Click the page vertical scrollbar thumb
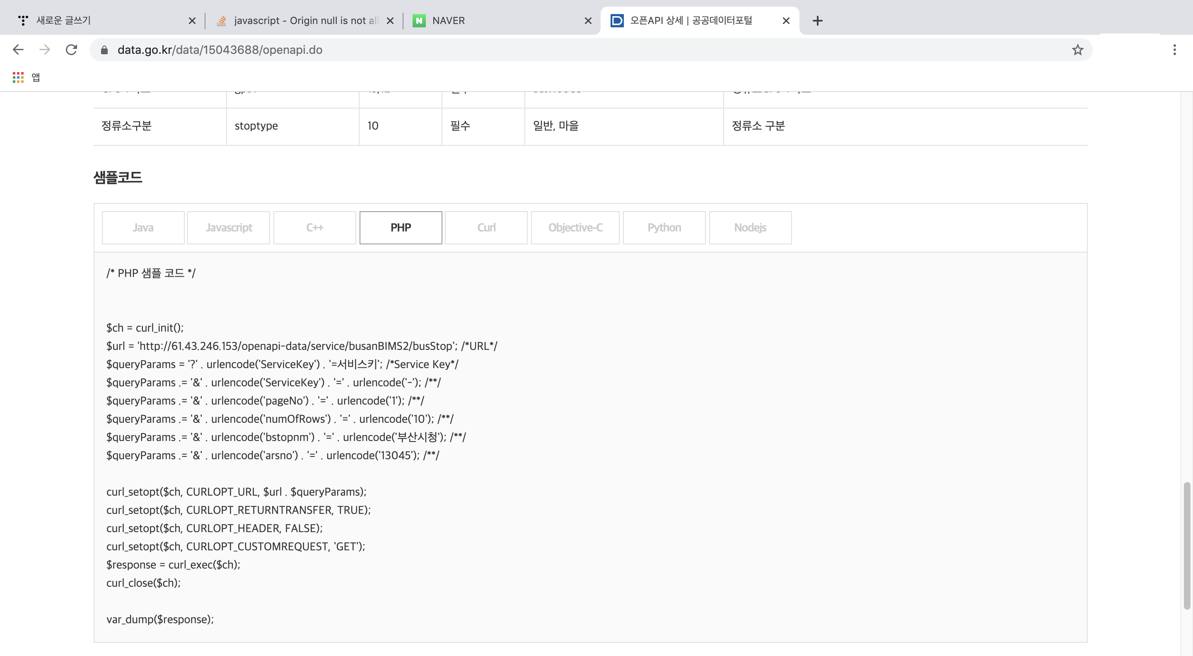 click(1186, 545)
